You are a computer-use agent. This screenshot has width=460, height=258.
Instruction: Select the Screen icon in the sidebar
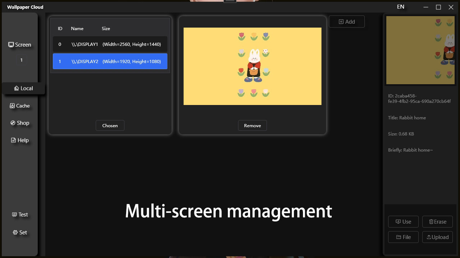pyautogui.click(x=20, y=44)
